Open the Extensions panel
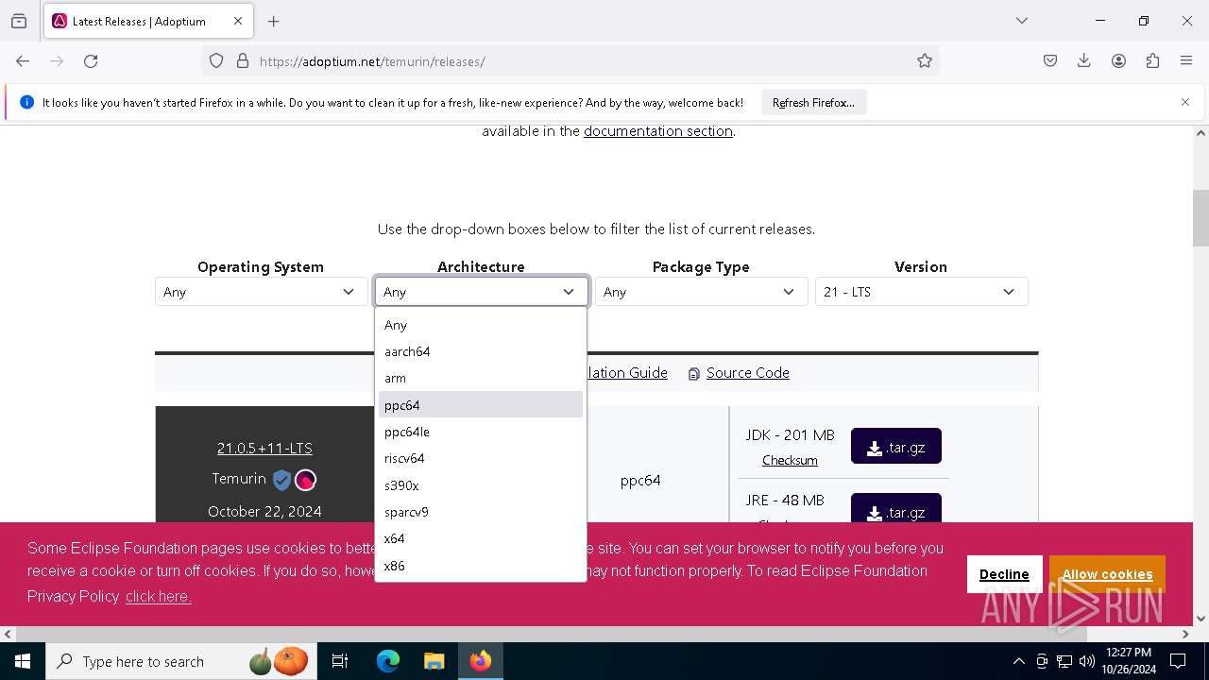The width and height of the screenshot is (1209, 680). click(1152, 61)
